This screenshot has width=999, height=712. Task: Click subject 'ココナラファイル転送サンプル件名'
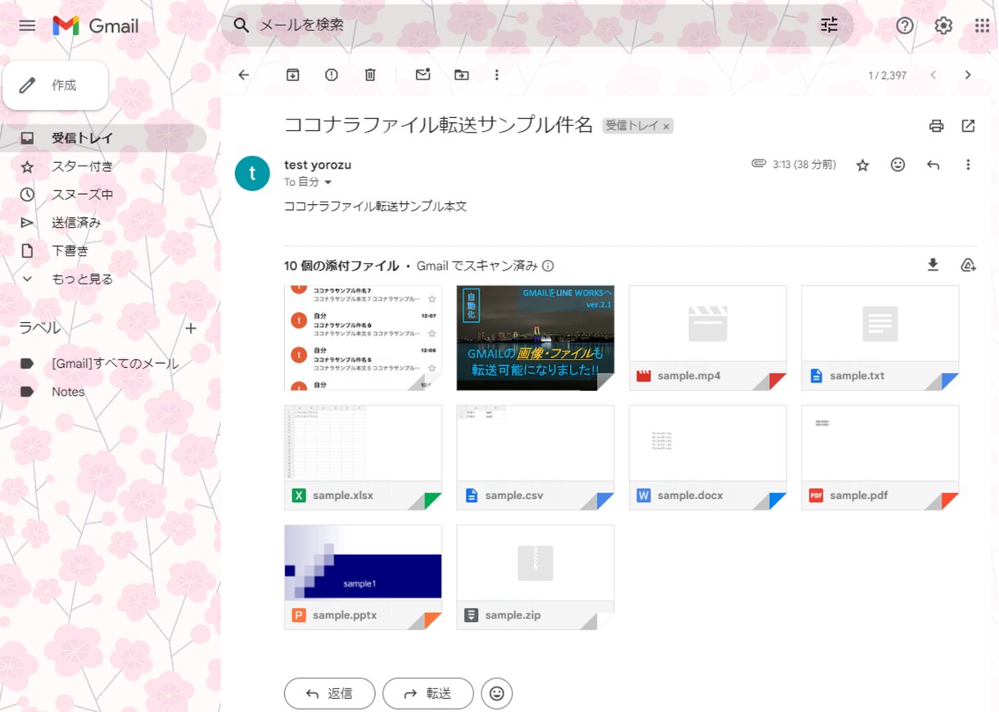pyautogui.click(x=438, y=125)
